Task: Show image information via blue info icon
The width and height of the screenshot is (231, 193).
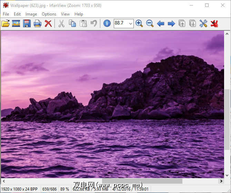Action: click(x=107, y=23)
